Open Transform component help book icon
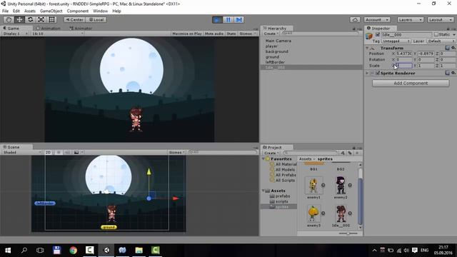The image size is (457, 257). (447, 48)
